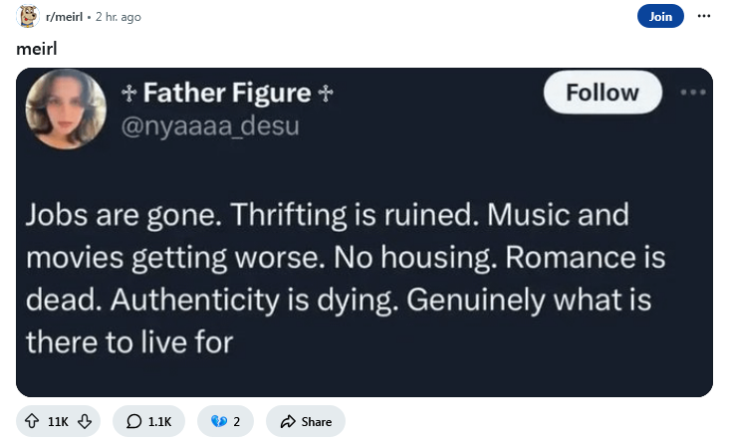Click the award count number 2

click(237, 421)
